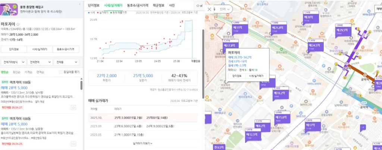Favorite the listing confirmed 26.04.27
382x150 pixels.
point(73,108)
